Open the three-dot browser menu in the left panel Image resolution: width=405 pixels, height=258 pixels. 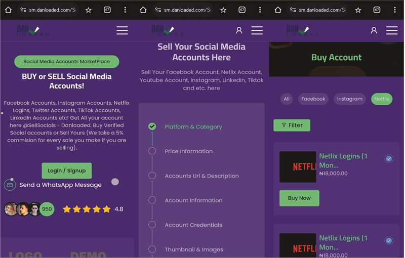click(x=125, y=10)
